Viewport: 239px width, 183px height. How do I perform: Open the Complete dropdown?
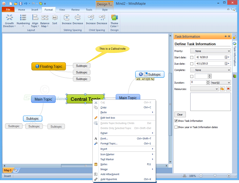pyautogui.click(x=210, y=70)
